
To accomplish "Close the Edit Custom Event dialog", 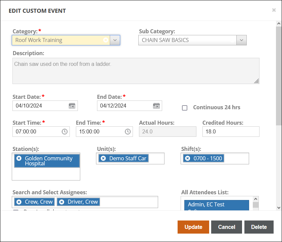I will (274, 10).
